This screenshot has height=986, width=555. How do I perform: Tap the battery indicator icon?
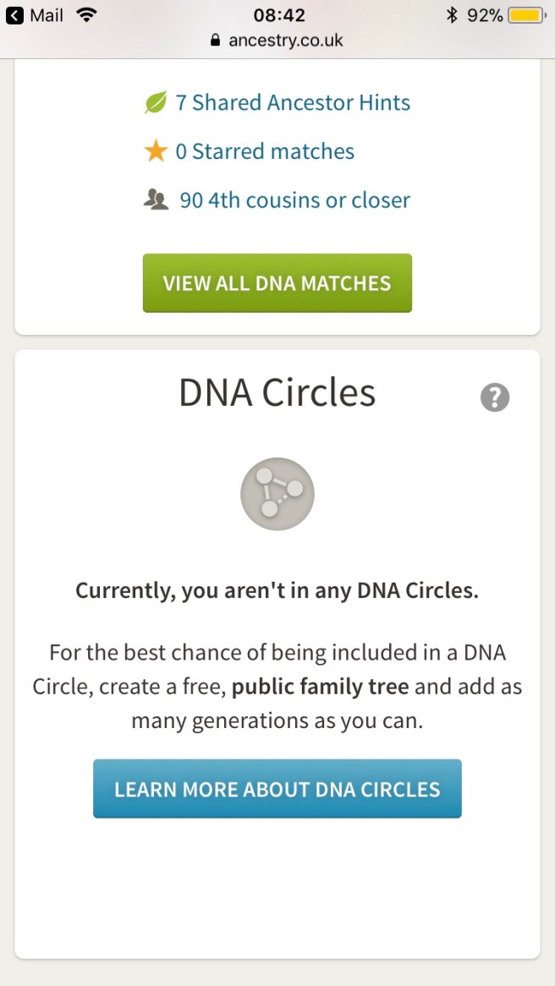(x=526, y=15)
